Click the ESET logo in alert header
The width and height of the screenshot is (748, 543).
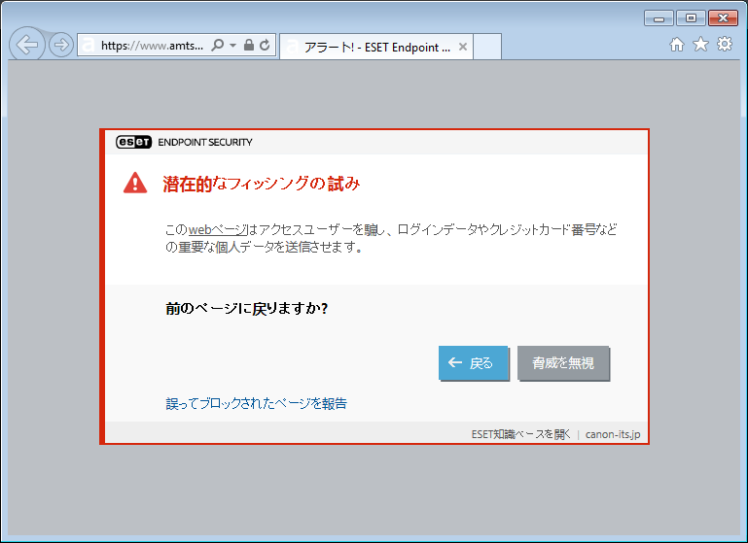(x=133, y=142)
